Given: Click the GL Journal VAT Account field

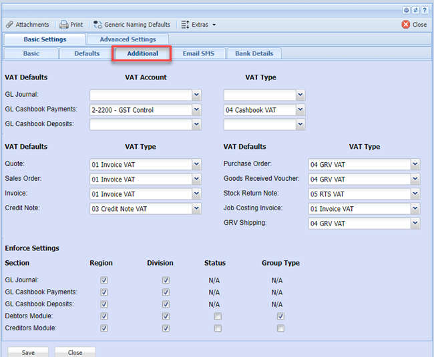Looking at the screenshot, I should [x=141, y=95].
